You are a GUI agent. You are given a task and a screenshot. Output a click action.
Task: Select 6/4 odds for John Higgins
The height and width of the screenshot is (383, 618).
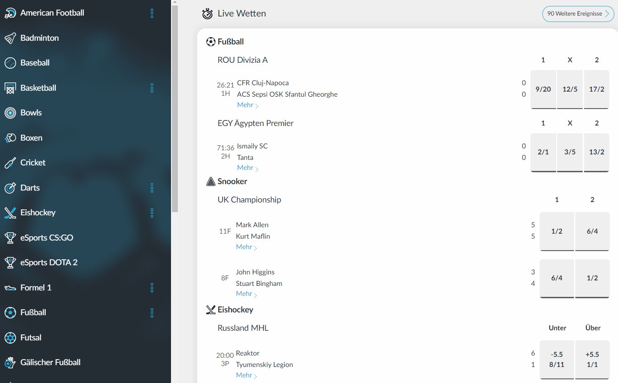(557, 279)
